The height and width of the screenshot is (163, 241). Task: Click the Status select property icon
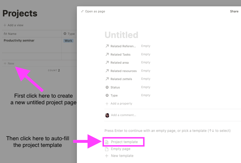point(107,87)
